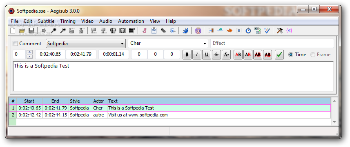Click the Jump to gray arrow icon
The height and width of the screenshot is (147, 350).
coord(44,31)
